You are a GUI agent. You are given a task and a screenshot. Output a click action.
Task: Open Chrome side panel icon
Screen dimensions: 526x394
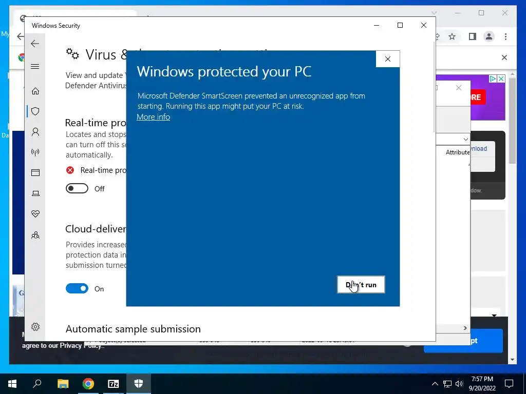(473, 36)
